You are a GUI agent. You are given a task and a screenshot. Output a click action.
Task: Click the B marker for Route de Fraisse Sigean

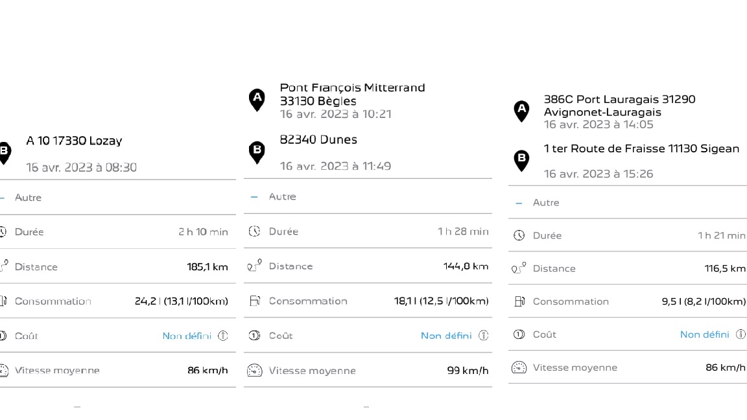tap(521, 159)
